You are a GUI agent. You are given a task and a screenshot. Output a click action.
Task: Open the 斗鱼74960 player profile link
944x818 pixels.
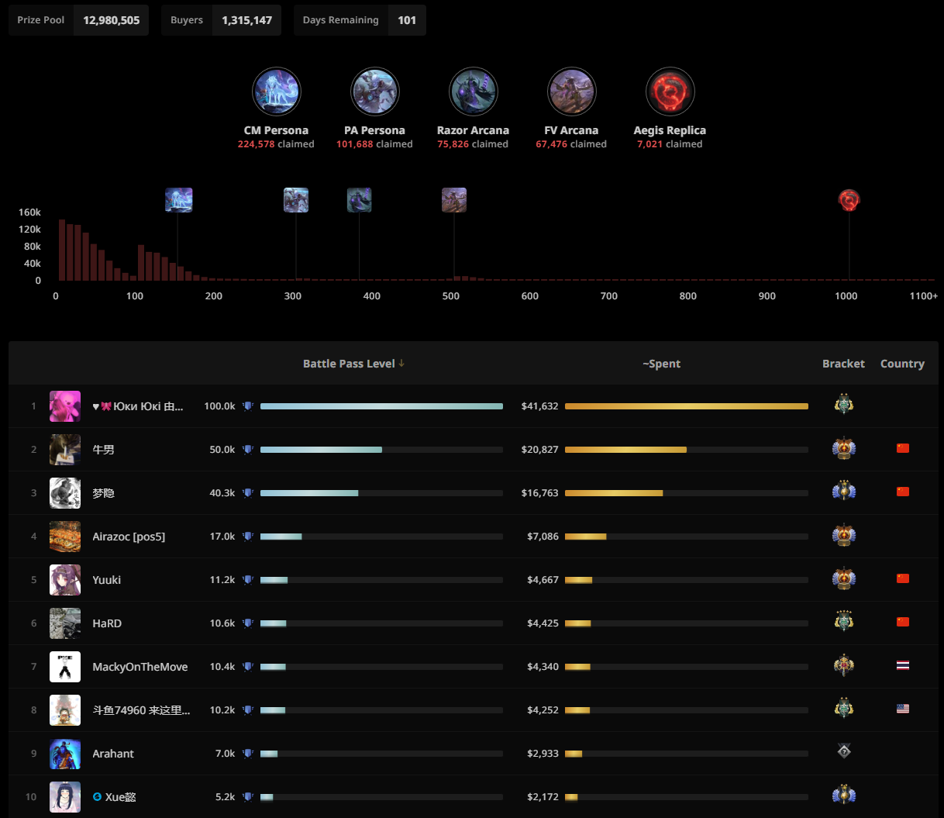click(141, 710)
